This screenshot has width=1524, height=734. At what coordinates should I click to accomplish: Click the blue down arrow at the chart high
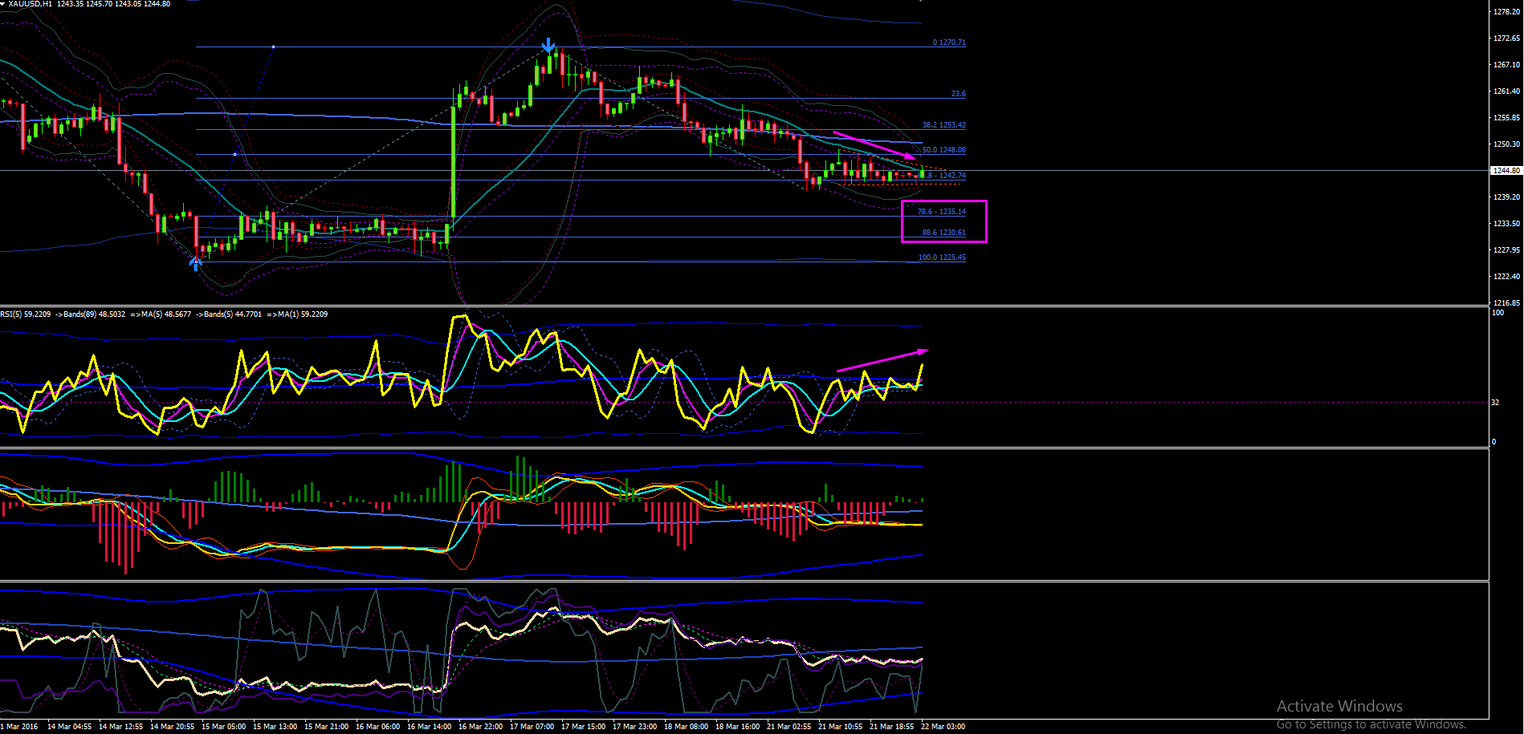[x=548, y=45]
